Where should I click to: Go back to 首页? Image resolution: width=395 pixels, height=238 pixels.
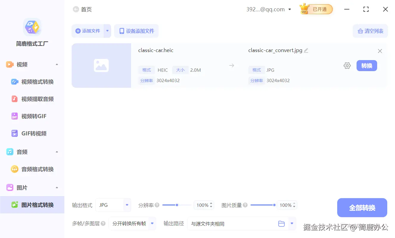[x=82, y=9]
